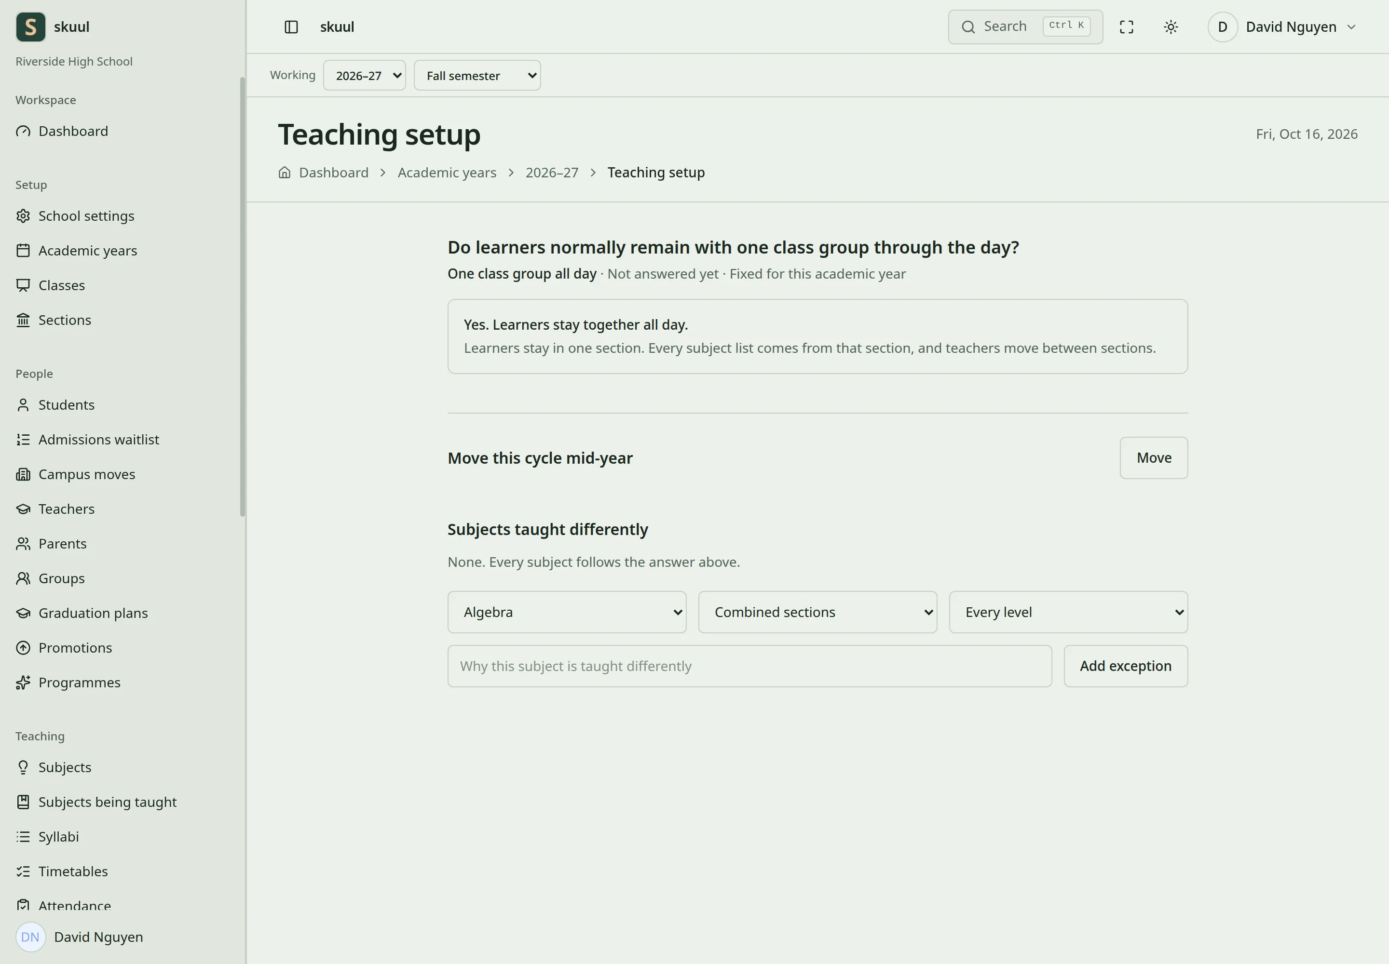Click Classes presentation icon

(x=23, y=285)
